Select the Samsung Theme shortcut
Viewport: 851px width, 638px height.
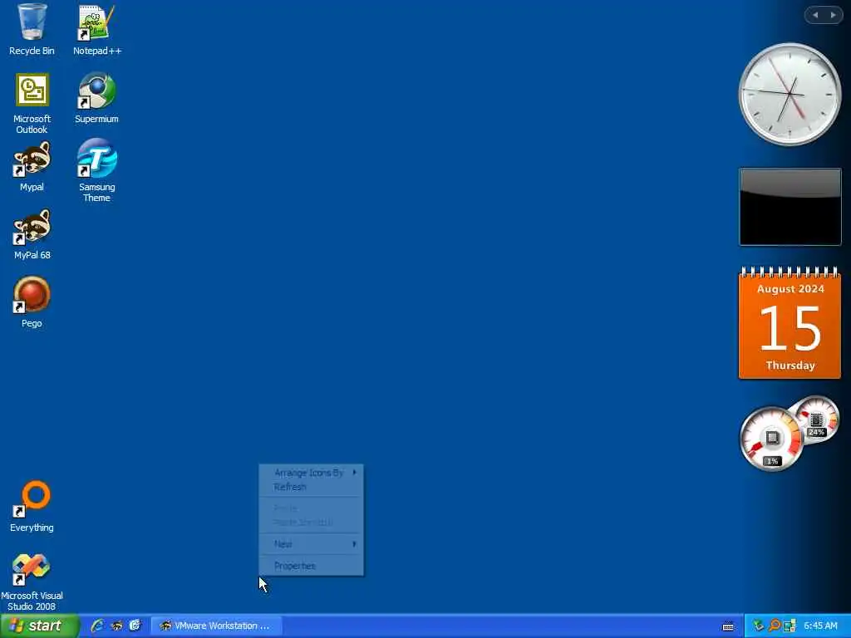point(96,171)
